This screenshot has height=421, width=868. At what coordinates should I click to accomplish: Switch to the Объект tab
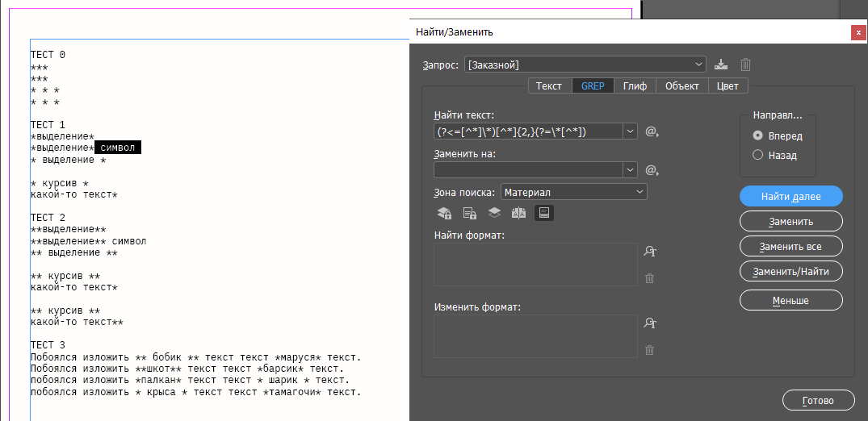pyautogui.click(x=681, y=86)
